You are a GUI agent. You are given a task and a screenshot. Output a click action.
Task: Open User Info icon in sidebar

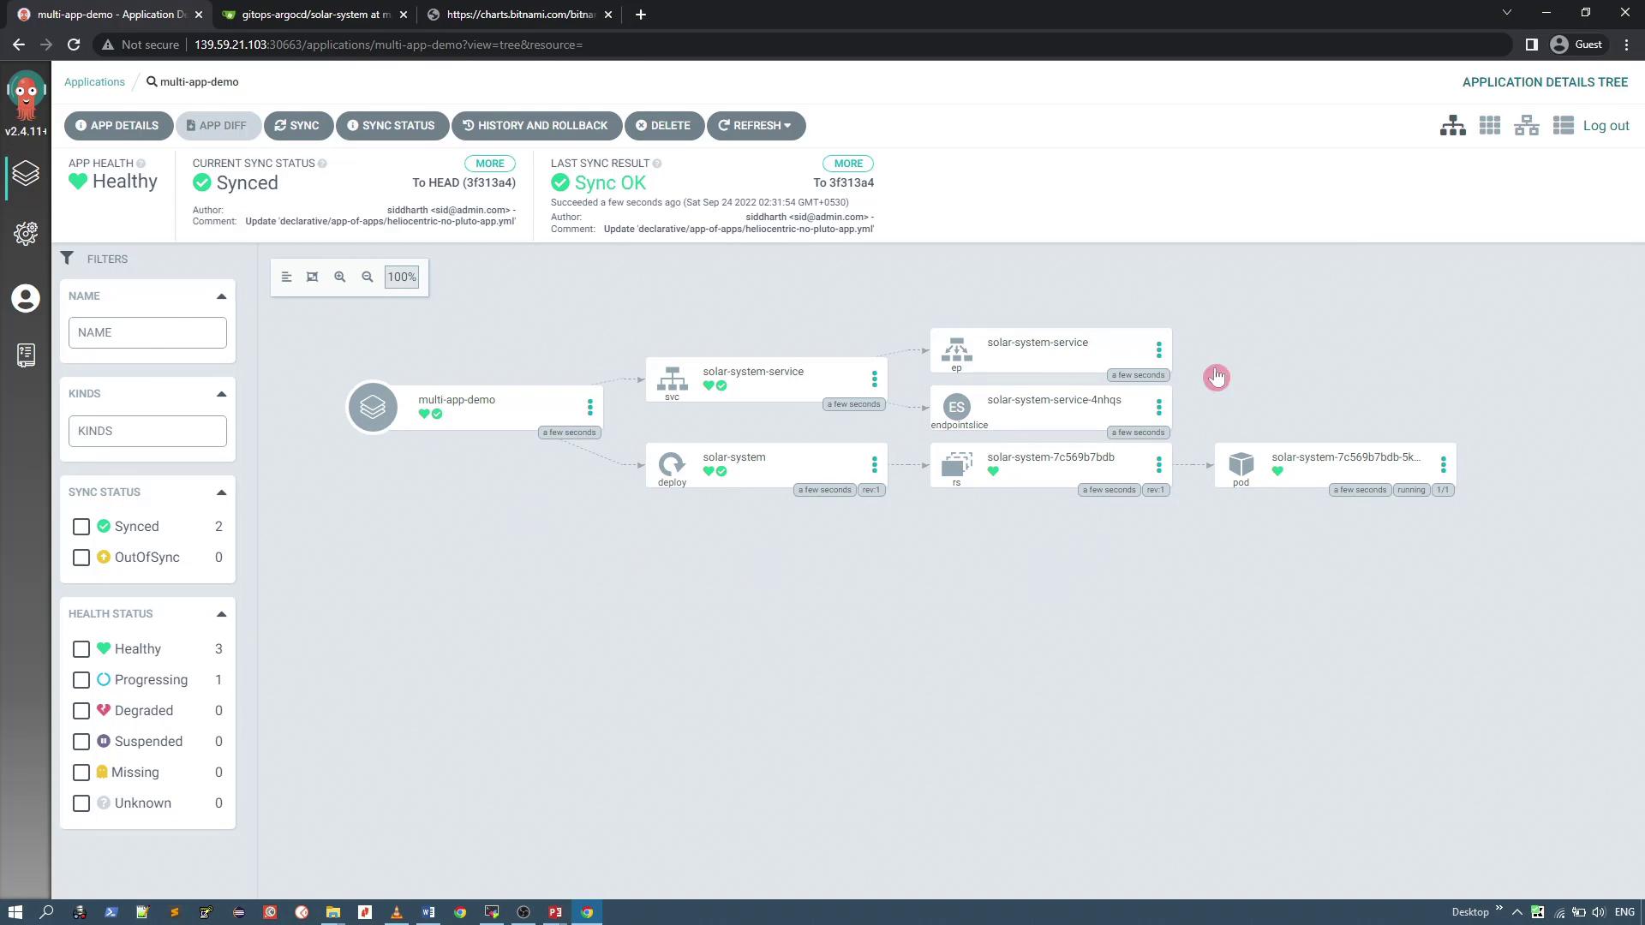(x=26, y=298)
